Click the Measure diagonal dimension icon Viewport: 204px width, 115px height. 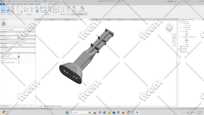pyautogui.click(x=62, y=11)
